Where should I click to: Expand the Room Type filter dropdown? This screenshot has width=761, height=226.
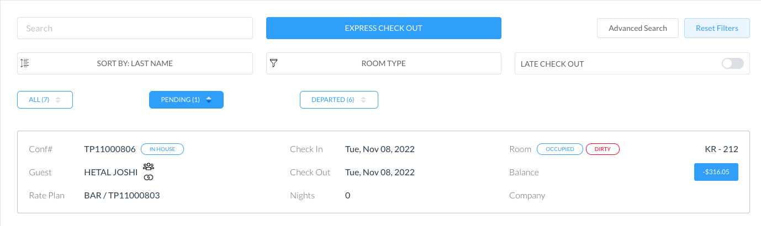383,63
